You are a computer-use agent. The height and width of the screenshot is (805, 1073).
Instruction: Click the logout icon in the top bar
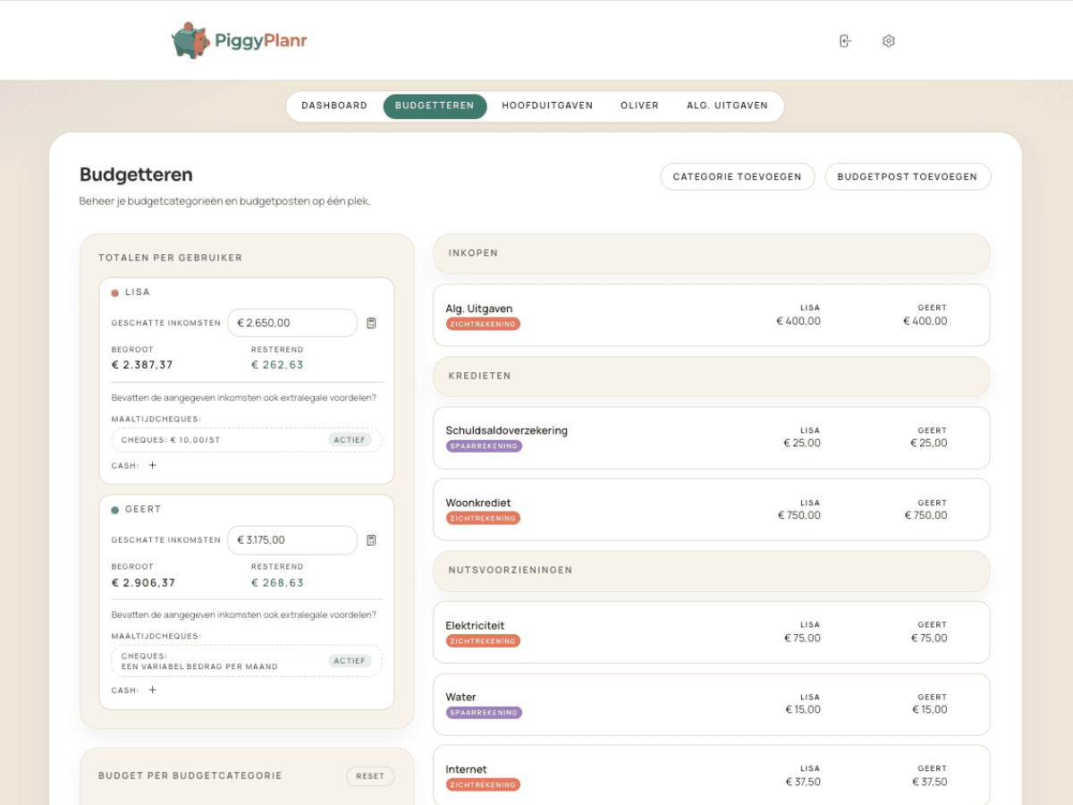844,40
